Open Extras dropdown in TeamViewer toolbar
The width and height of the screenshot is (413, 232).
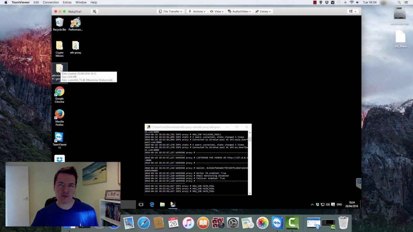pyautogui.click(x=263, y=11)
